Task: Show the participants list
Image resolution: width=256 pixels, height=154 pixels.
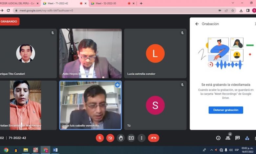Action: click(x=228, y=138)
